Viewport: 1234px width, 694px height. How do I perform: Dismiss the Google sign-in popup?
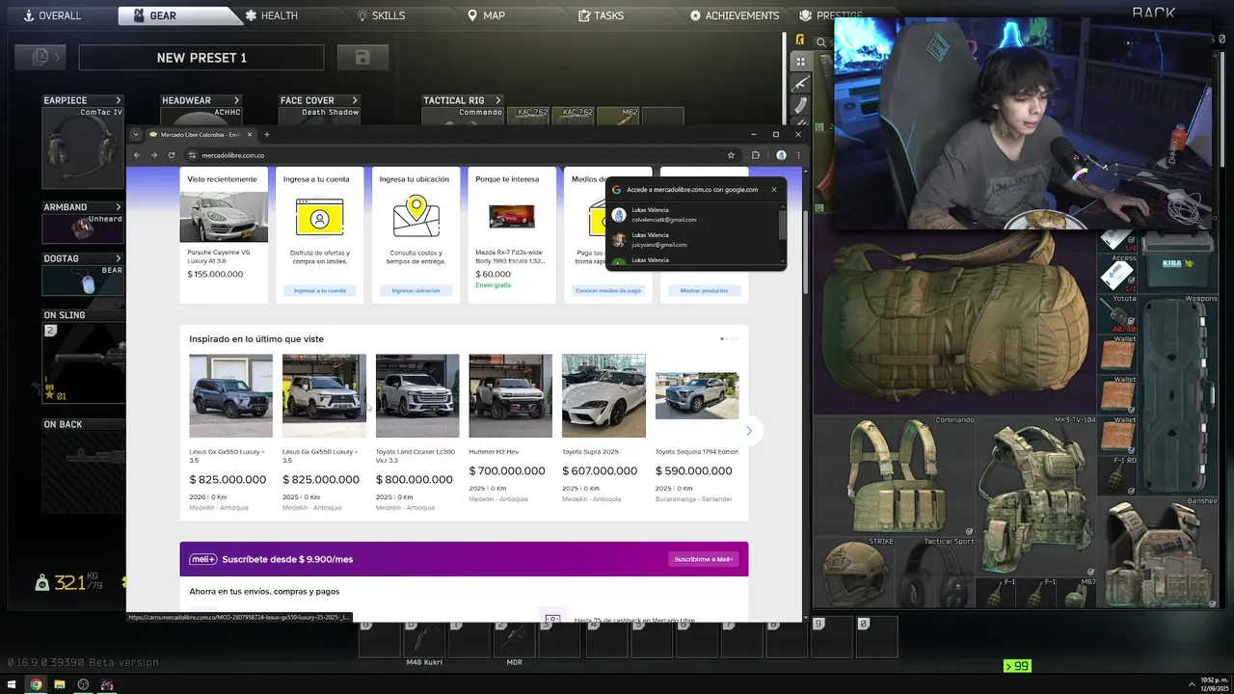pyautogui.click(x=773, y=190)
